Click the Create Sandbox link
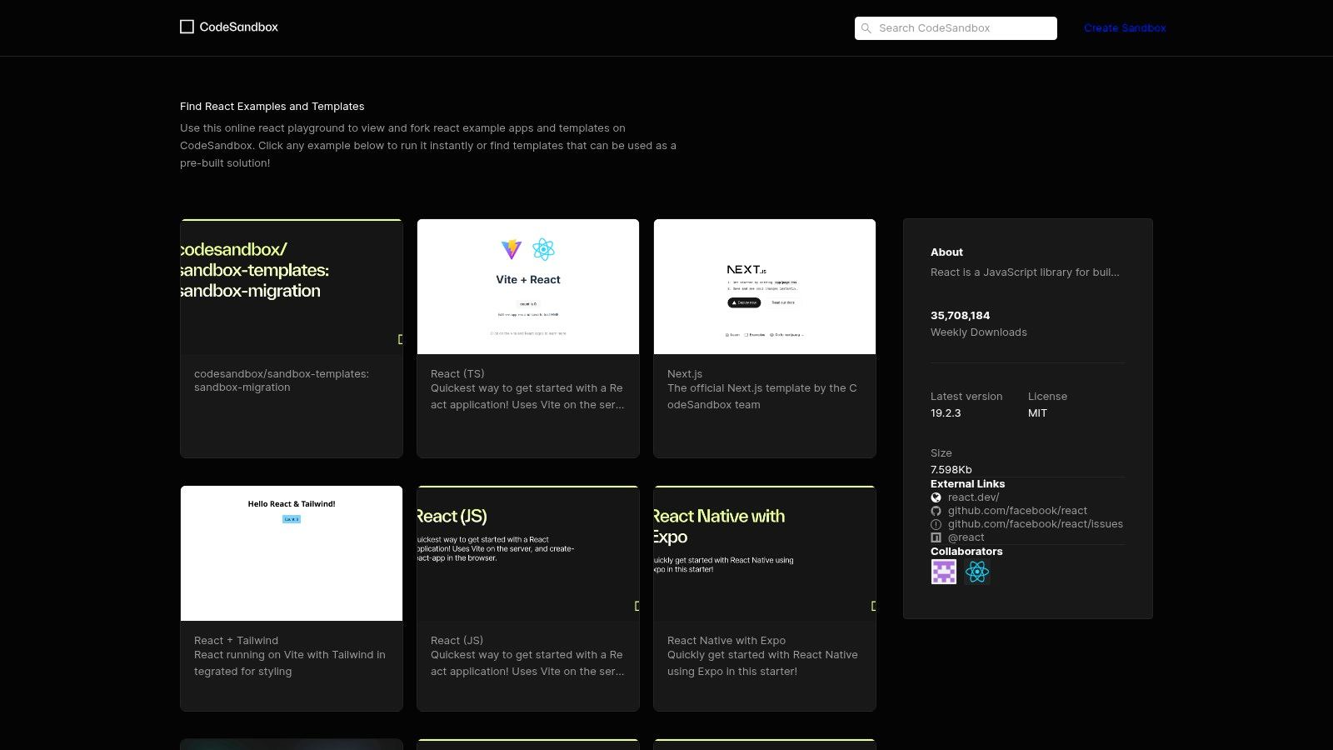 click(1125, 27)
